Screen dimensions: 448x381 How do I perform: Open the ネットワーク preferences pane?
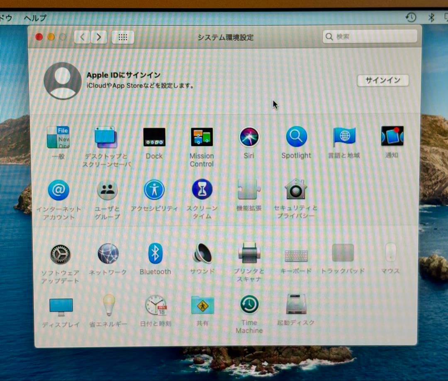coord(108,253)
